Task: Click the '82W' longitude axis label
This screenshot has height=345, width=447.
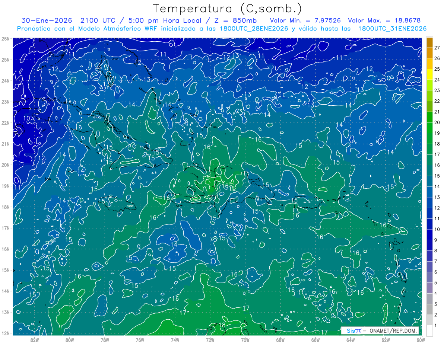Action: (34, 339)
